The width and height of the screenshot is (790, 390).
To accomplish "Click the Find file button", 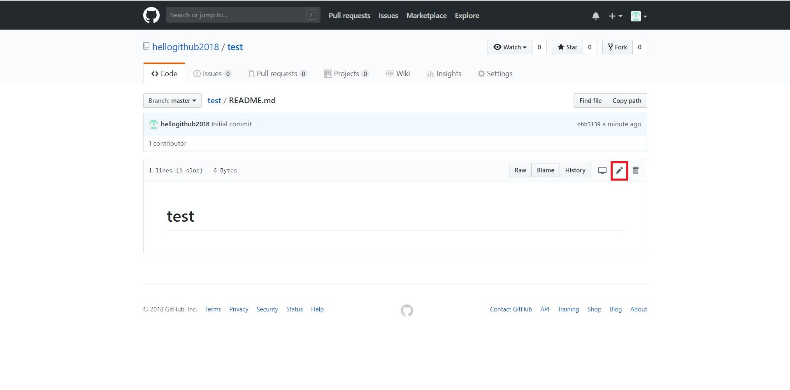I will pyautogui.click(x=590, y=101).
